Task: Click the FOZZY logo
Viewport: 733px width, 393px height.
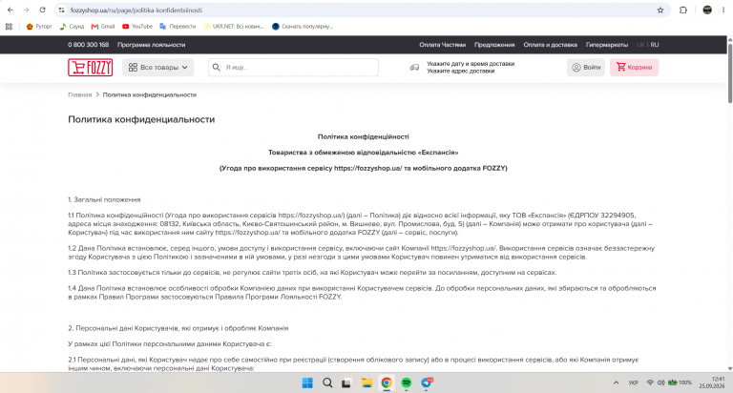Action: (x=91, y=68)
